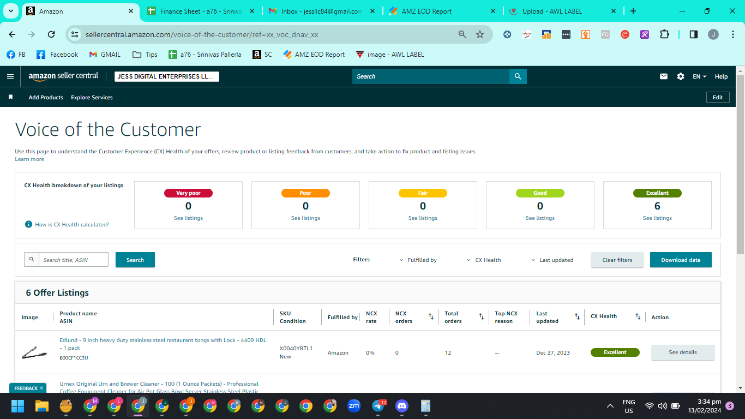Sort listings by Total orders

(482, 316)
